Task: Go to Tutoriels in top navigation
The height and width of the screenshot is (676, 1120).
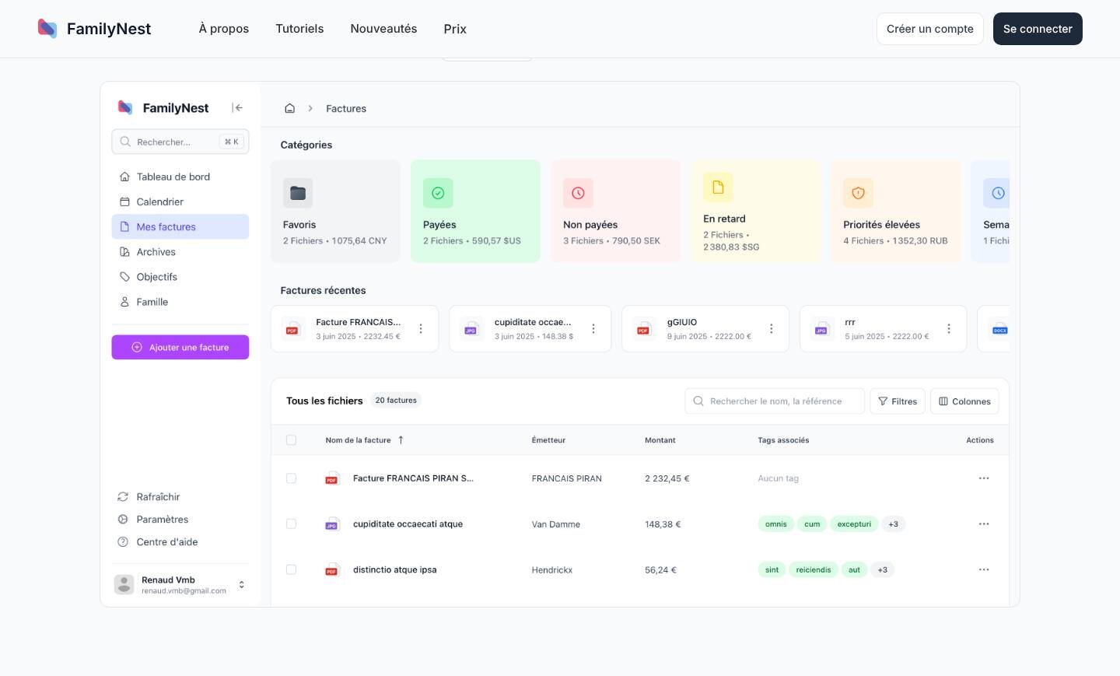Action: click(x=299, y=29)
